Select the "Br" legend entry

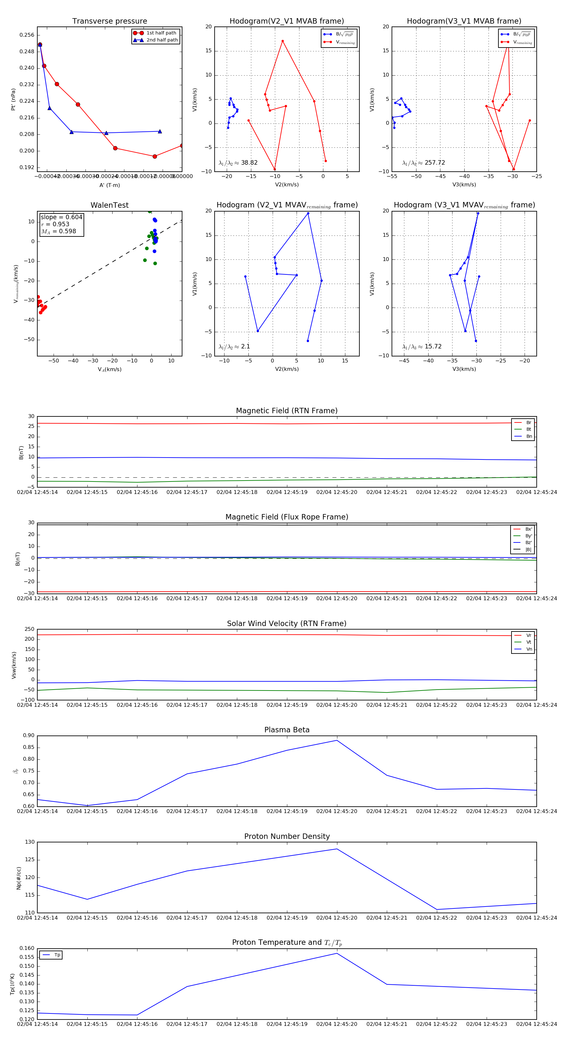tap(523, 423)
